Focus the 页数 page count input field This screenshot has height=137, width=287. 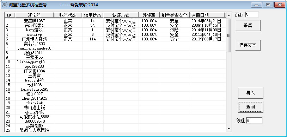[x=252, y=15]
